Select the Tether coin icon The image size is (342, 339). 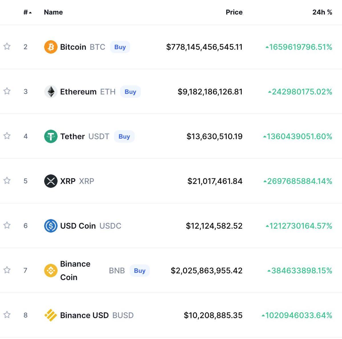pos(51,136)
